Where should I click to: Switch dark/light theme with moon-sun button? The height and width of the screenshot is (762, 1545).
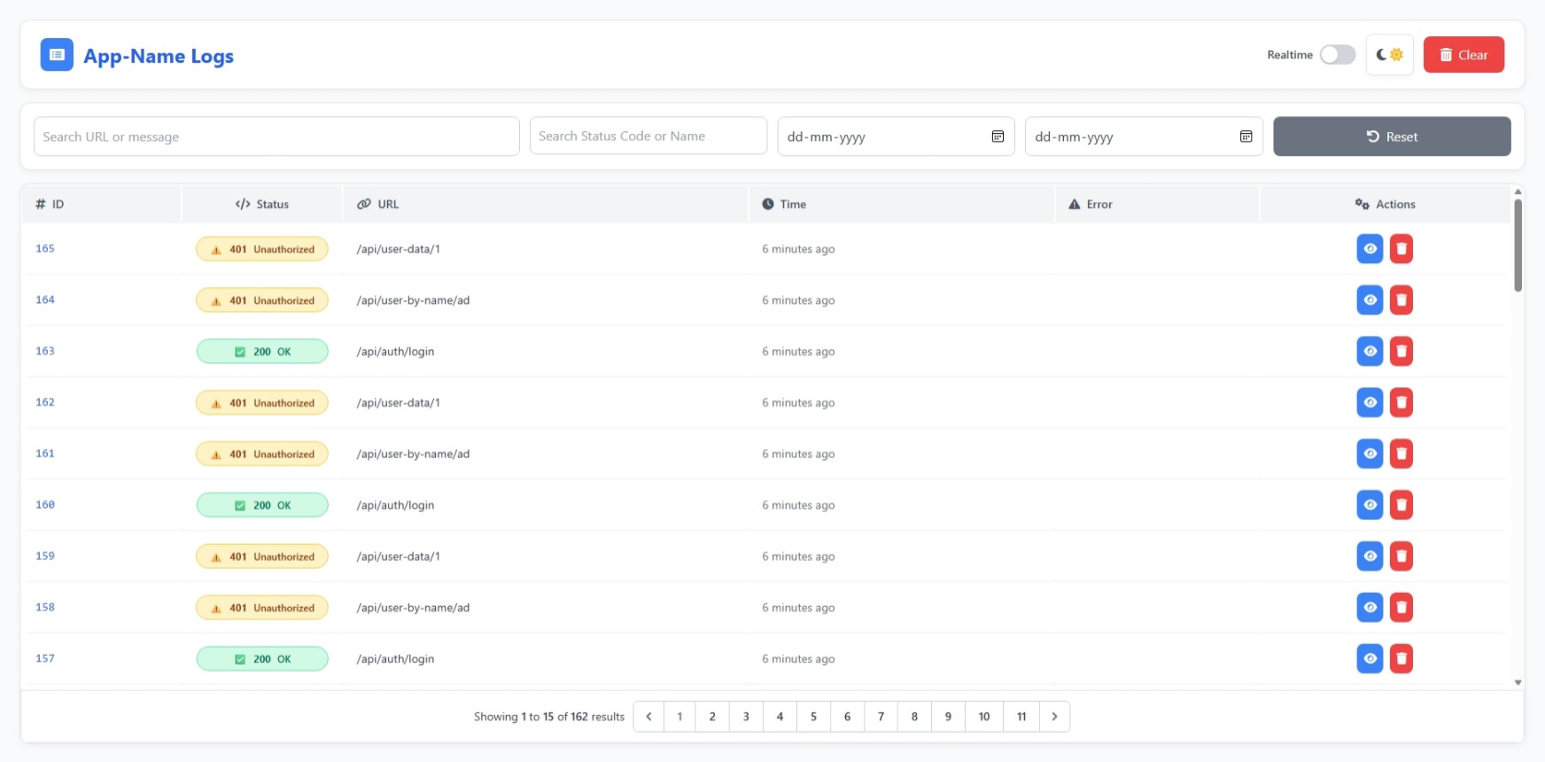click(1389, 55)
